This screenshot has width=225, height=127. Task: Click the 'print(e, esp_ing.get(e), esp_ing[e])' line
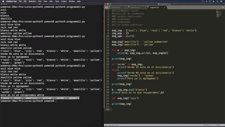coord(143,53)
